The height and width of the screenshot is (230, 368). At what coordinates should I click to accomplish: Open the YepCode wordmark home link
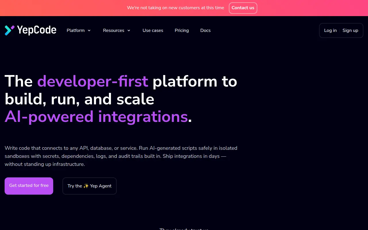[37, 30]
